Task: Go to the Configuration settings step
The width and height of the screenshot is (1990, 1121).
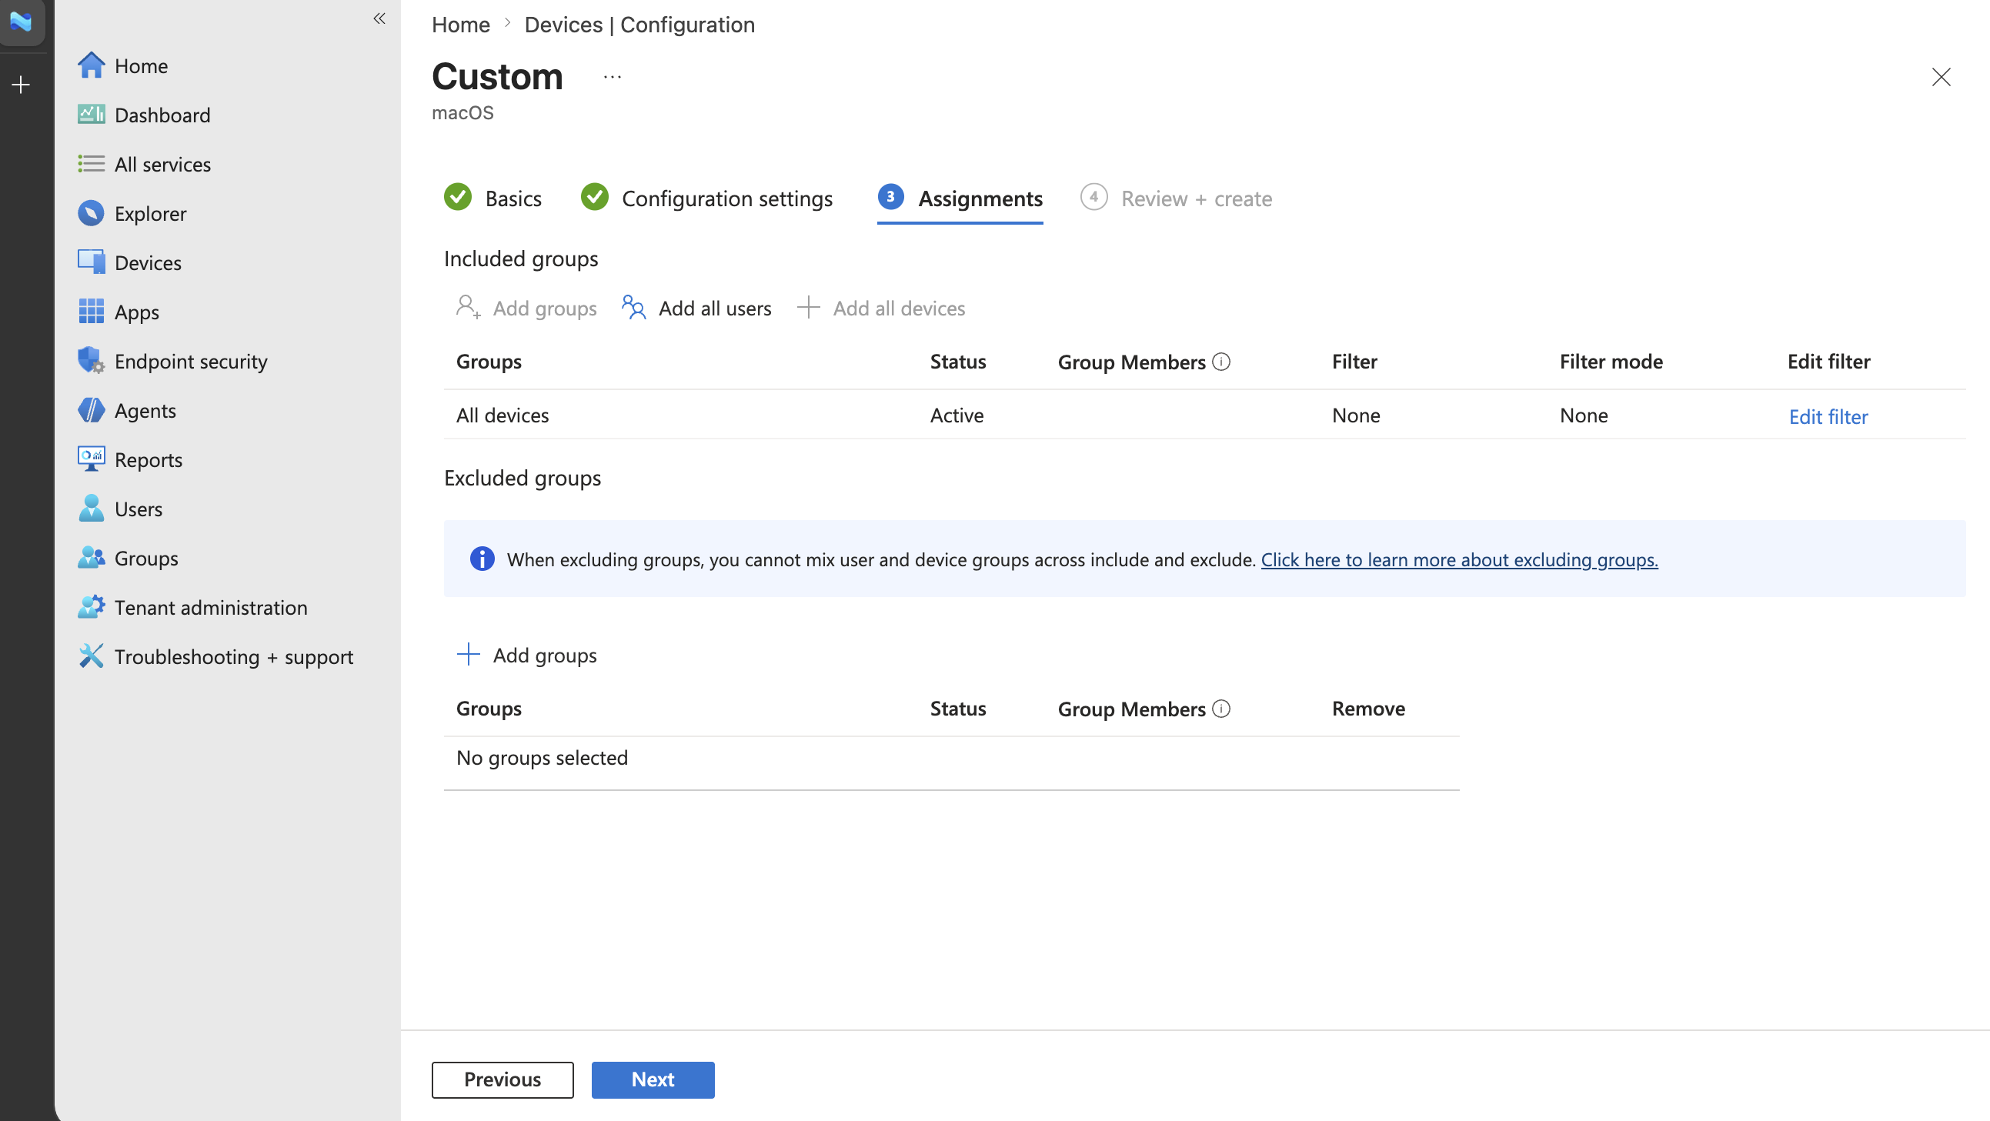Action: coord(706,199)
